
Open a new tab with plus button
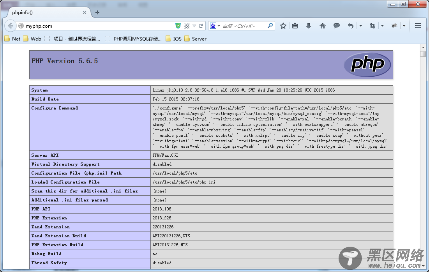(97, 12)
